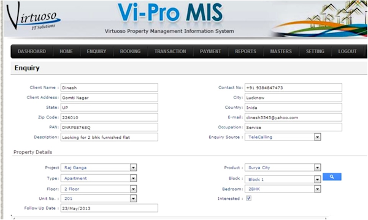368x220 pixels.
Task: Open the Enquiry Source dropdown
Action: click(x=283, y=137)
